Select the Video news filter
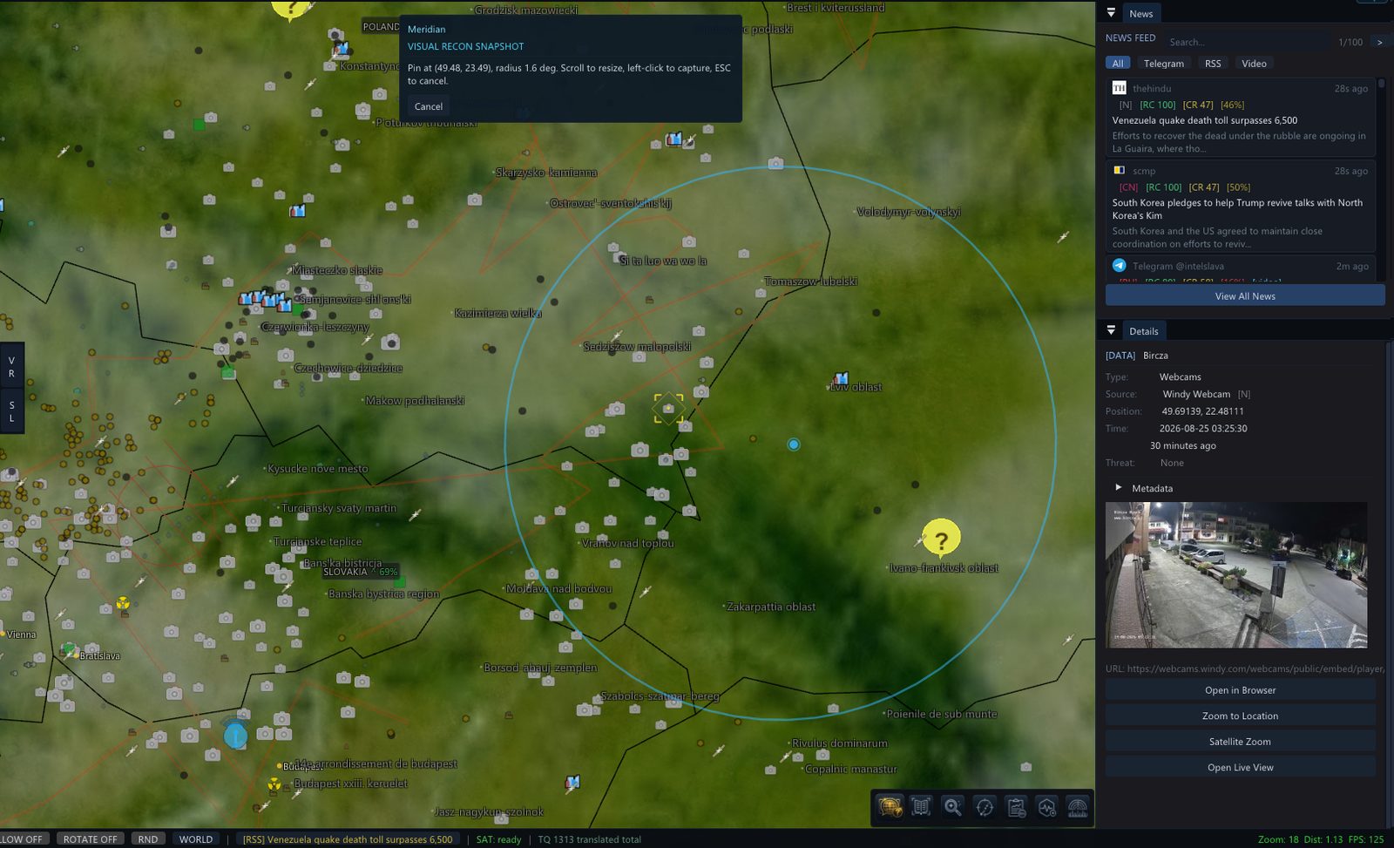The height and width of the screenshot is (848, 1394). [x=1254, y=64]
